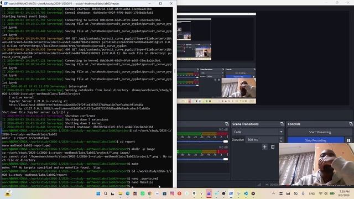Open the Maps pin taskbar icon
This screenshot has height=199, width=354.
click(x=194, y=193)
